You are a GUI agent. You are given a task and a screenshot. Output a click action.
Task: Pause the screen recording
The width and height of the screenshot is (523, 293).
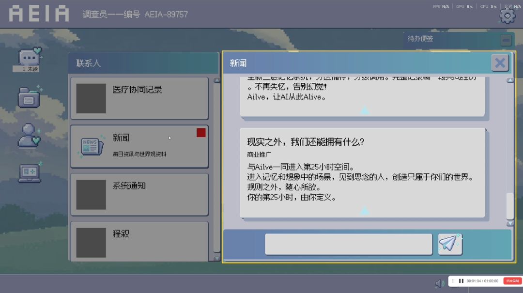[461, 281]
